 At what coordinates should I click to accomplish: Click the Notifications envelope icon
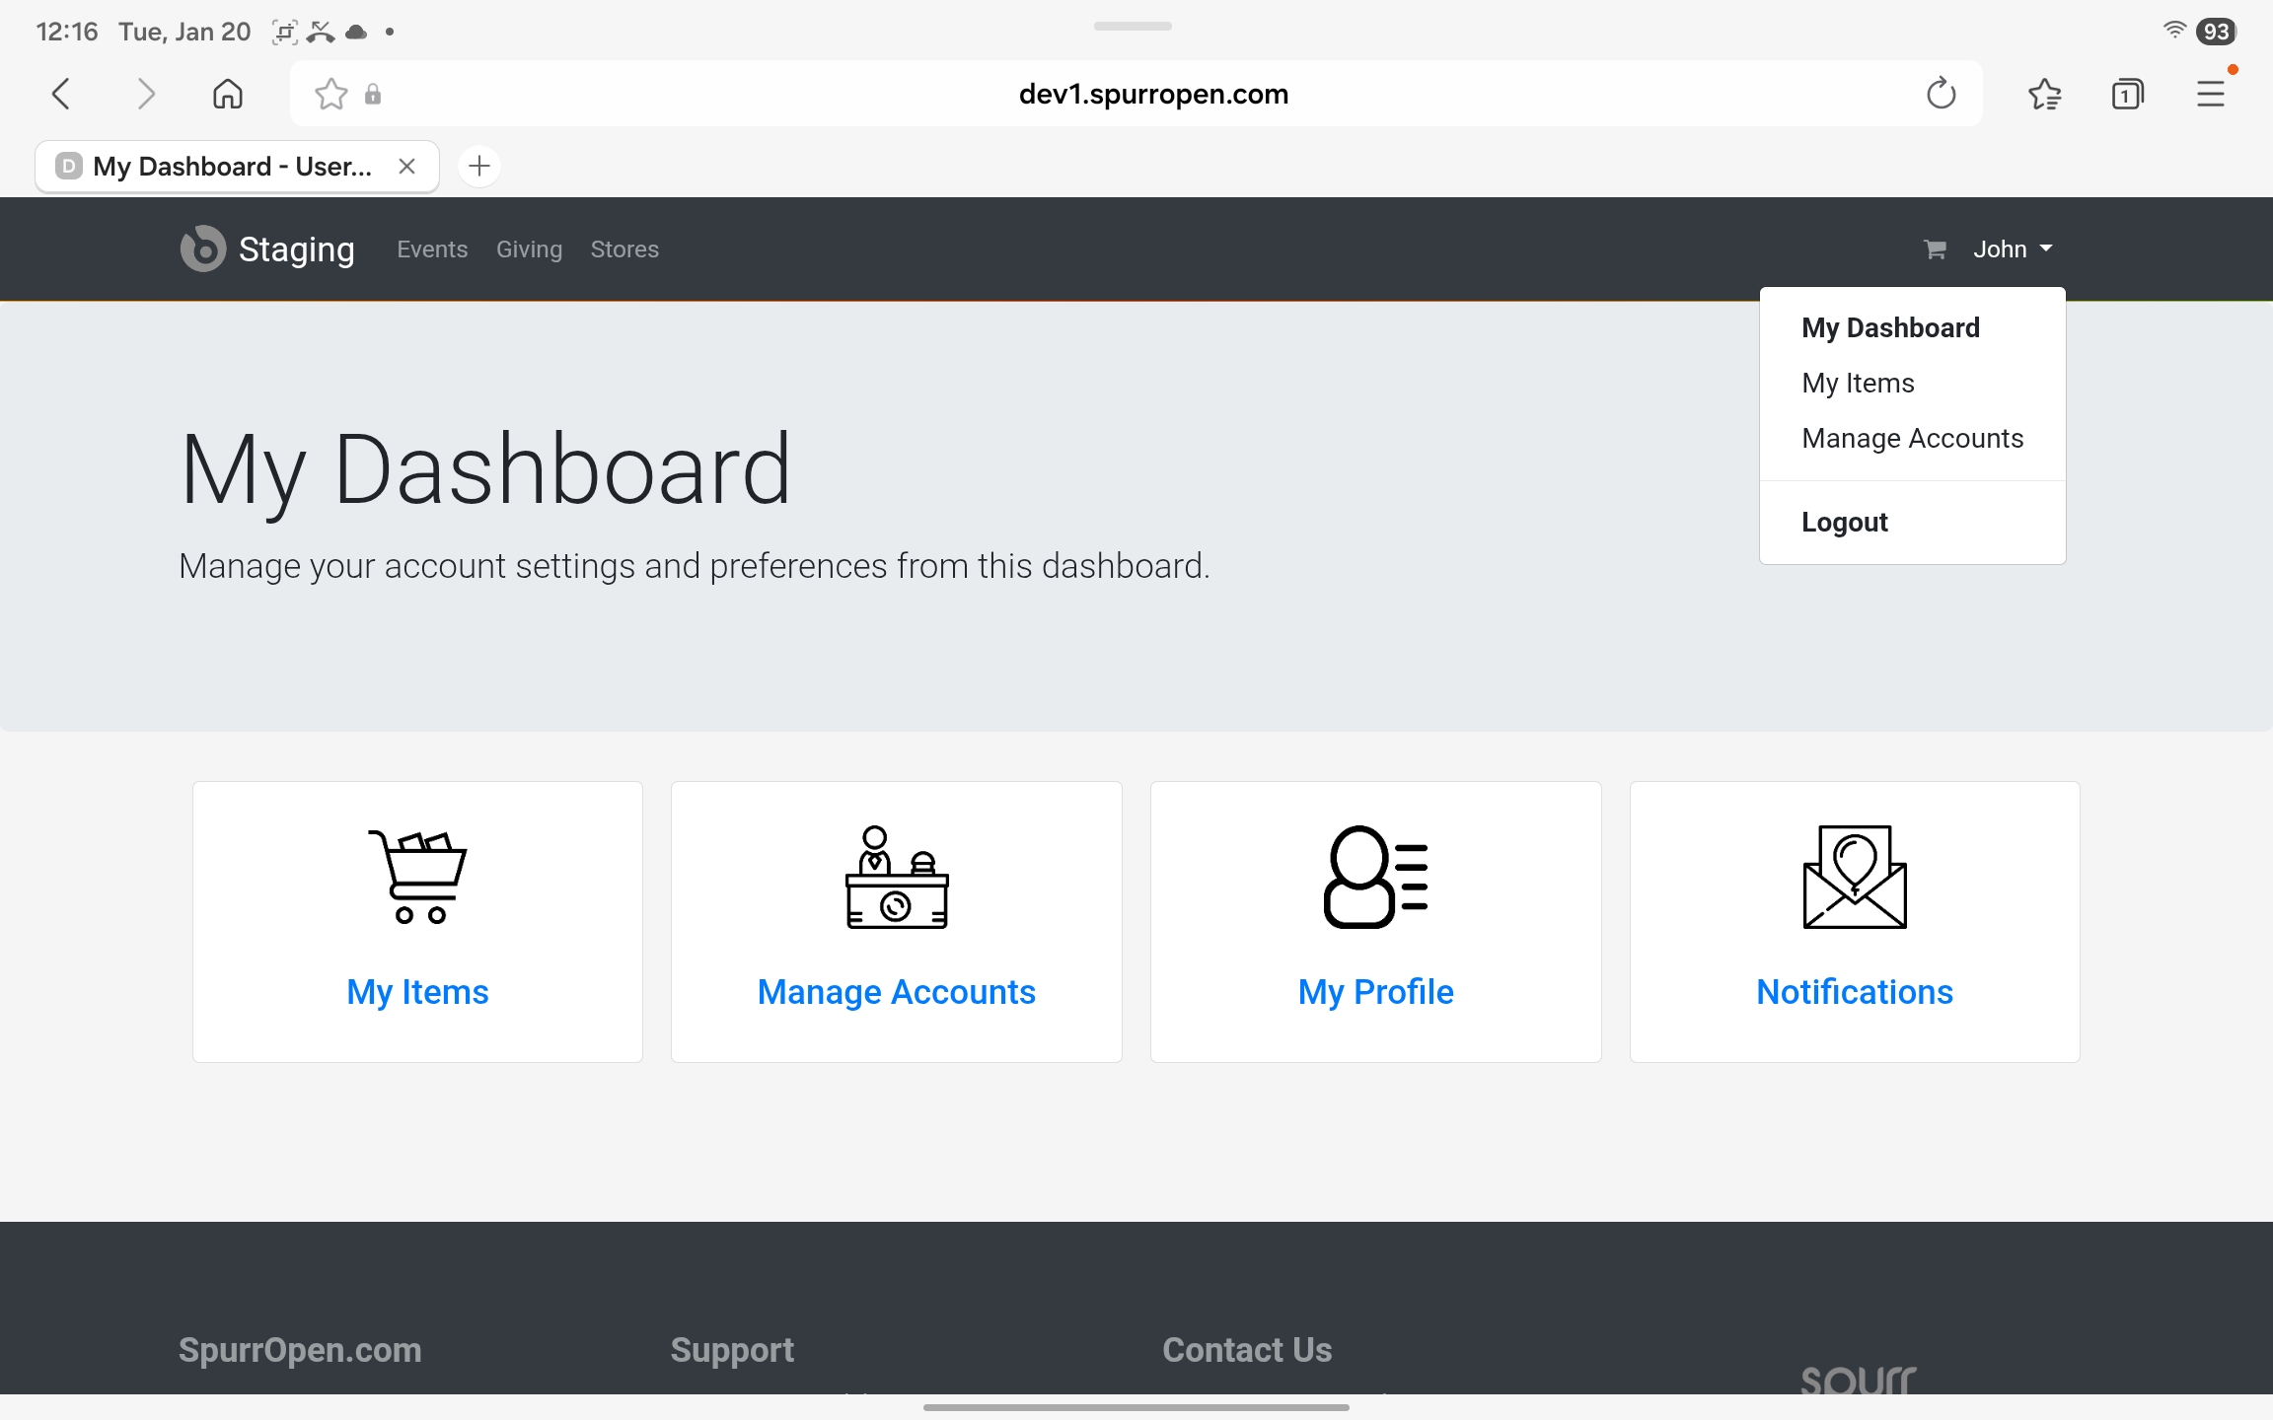pos(1854,876)
